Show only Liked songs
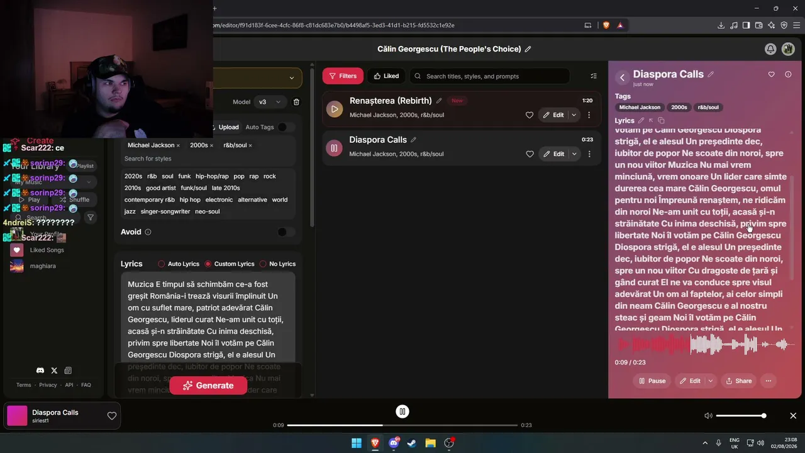 point(386,76)
